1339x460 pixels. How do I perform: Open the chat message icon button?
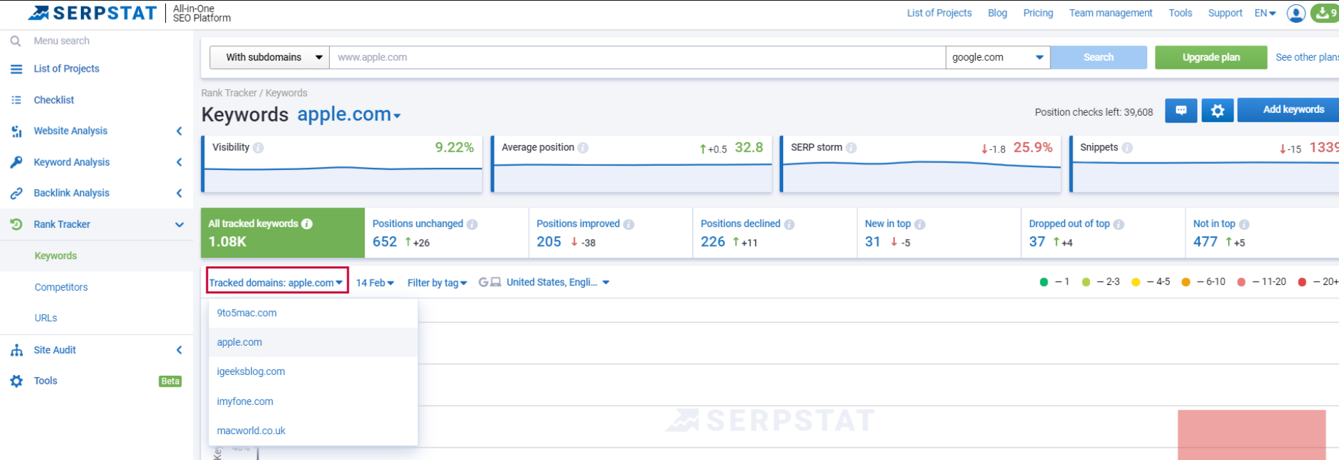(x=1181, y=110)
